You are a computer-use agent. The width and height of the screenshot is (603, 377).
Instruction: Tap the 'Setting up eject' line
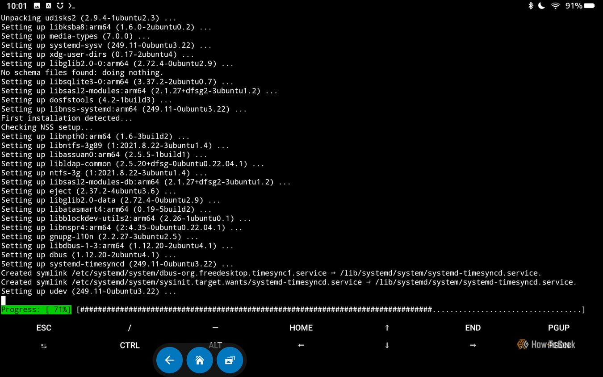click(x=89, y=191)
